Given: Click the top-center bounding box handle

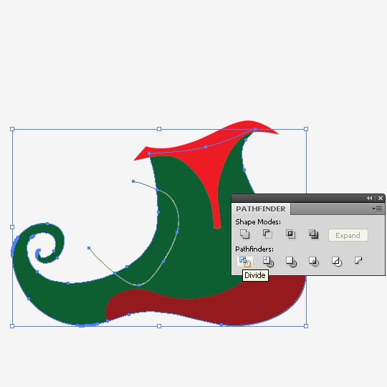Looking at the screenshot, I should (x=159, y=129).
